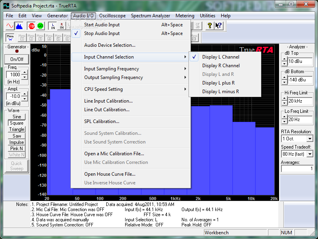Screen dimensions: 318x239
Task: Select the Mem 5 memory icon
Action: click(58, 38)
